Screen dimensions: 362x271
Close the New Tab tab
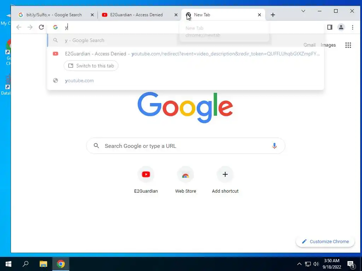[x=259, y=15]
